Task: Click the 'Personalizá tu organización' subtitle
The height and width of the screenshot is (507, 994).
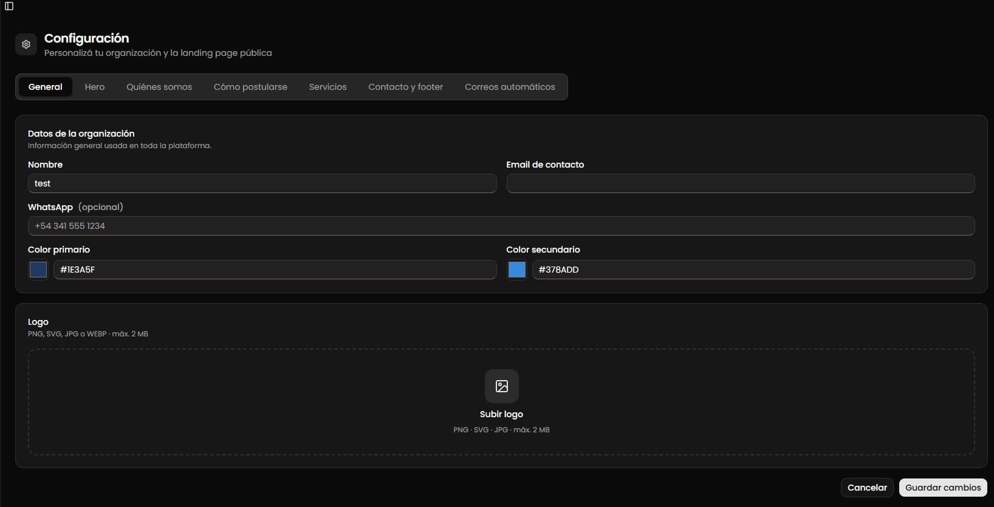Action: coord(158,53)
